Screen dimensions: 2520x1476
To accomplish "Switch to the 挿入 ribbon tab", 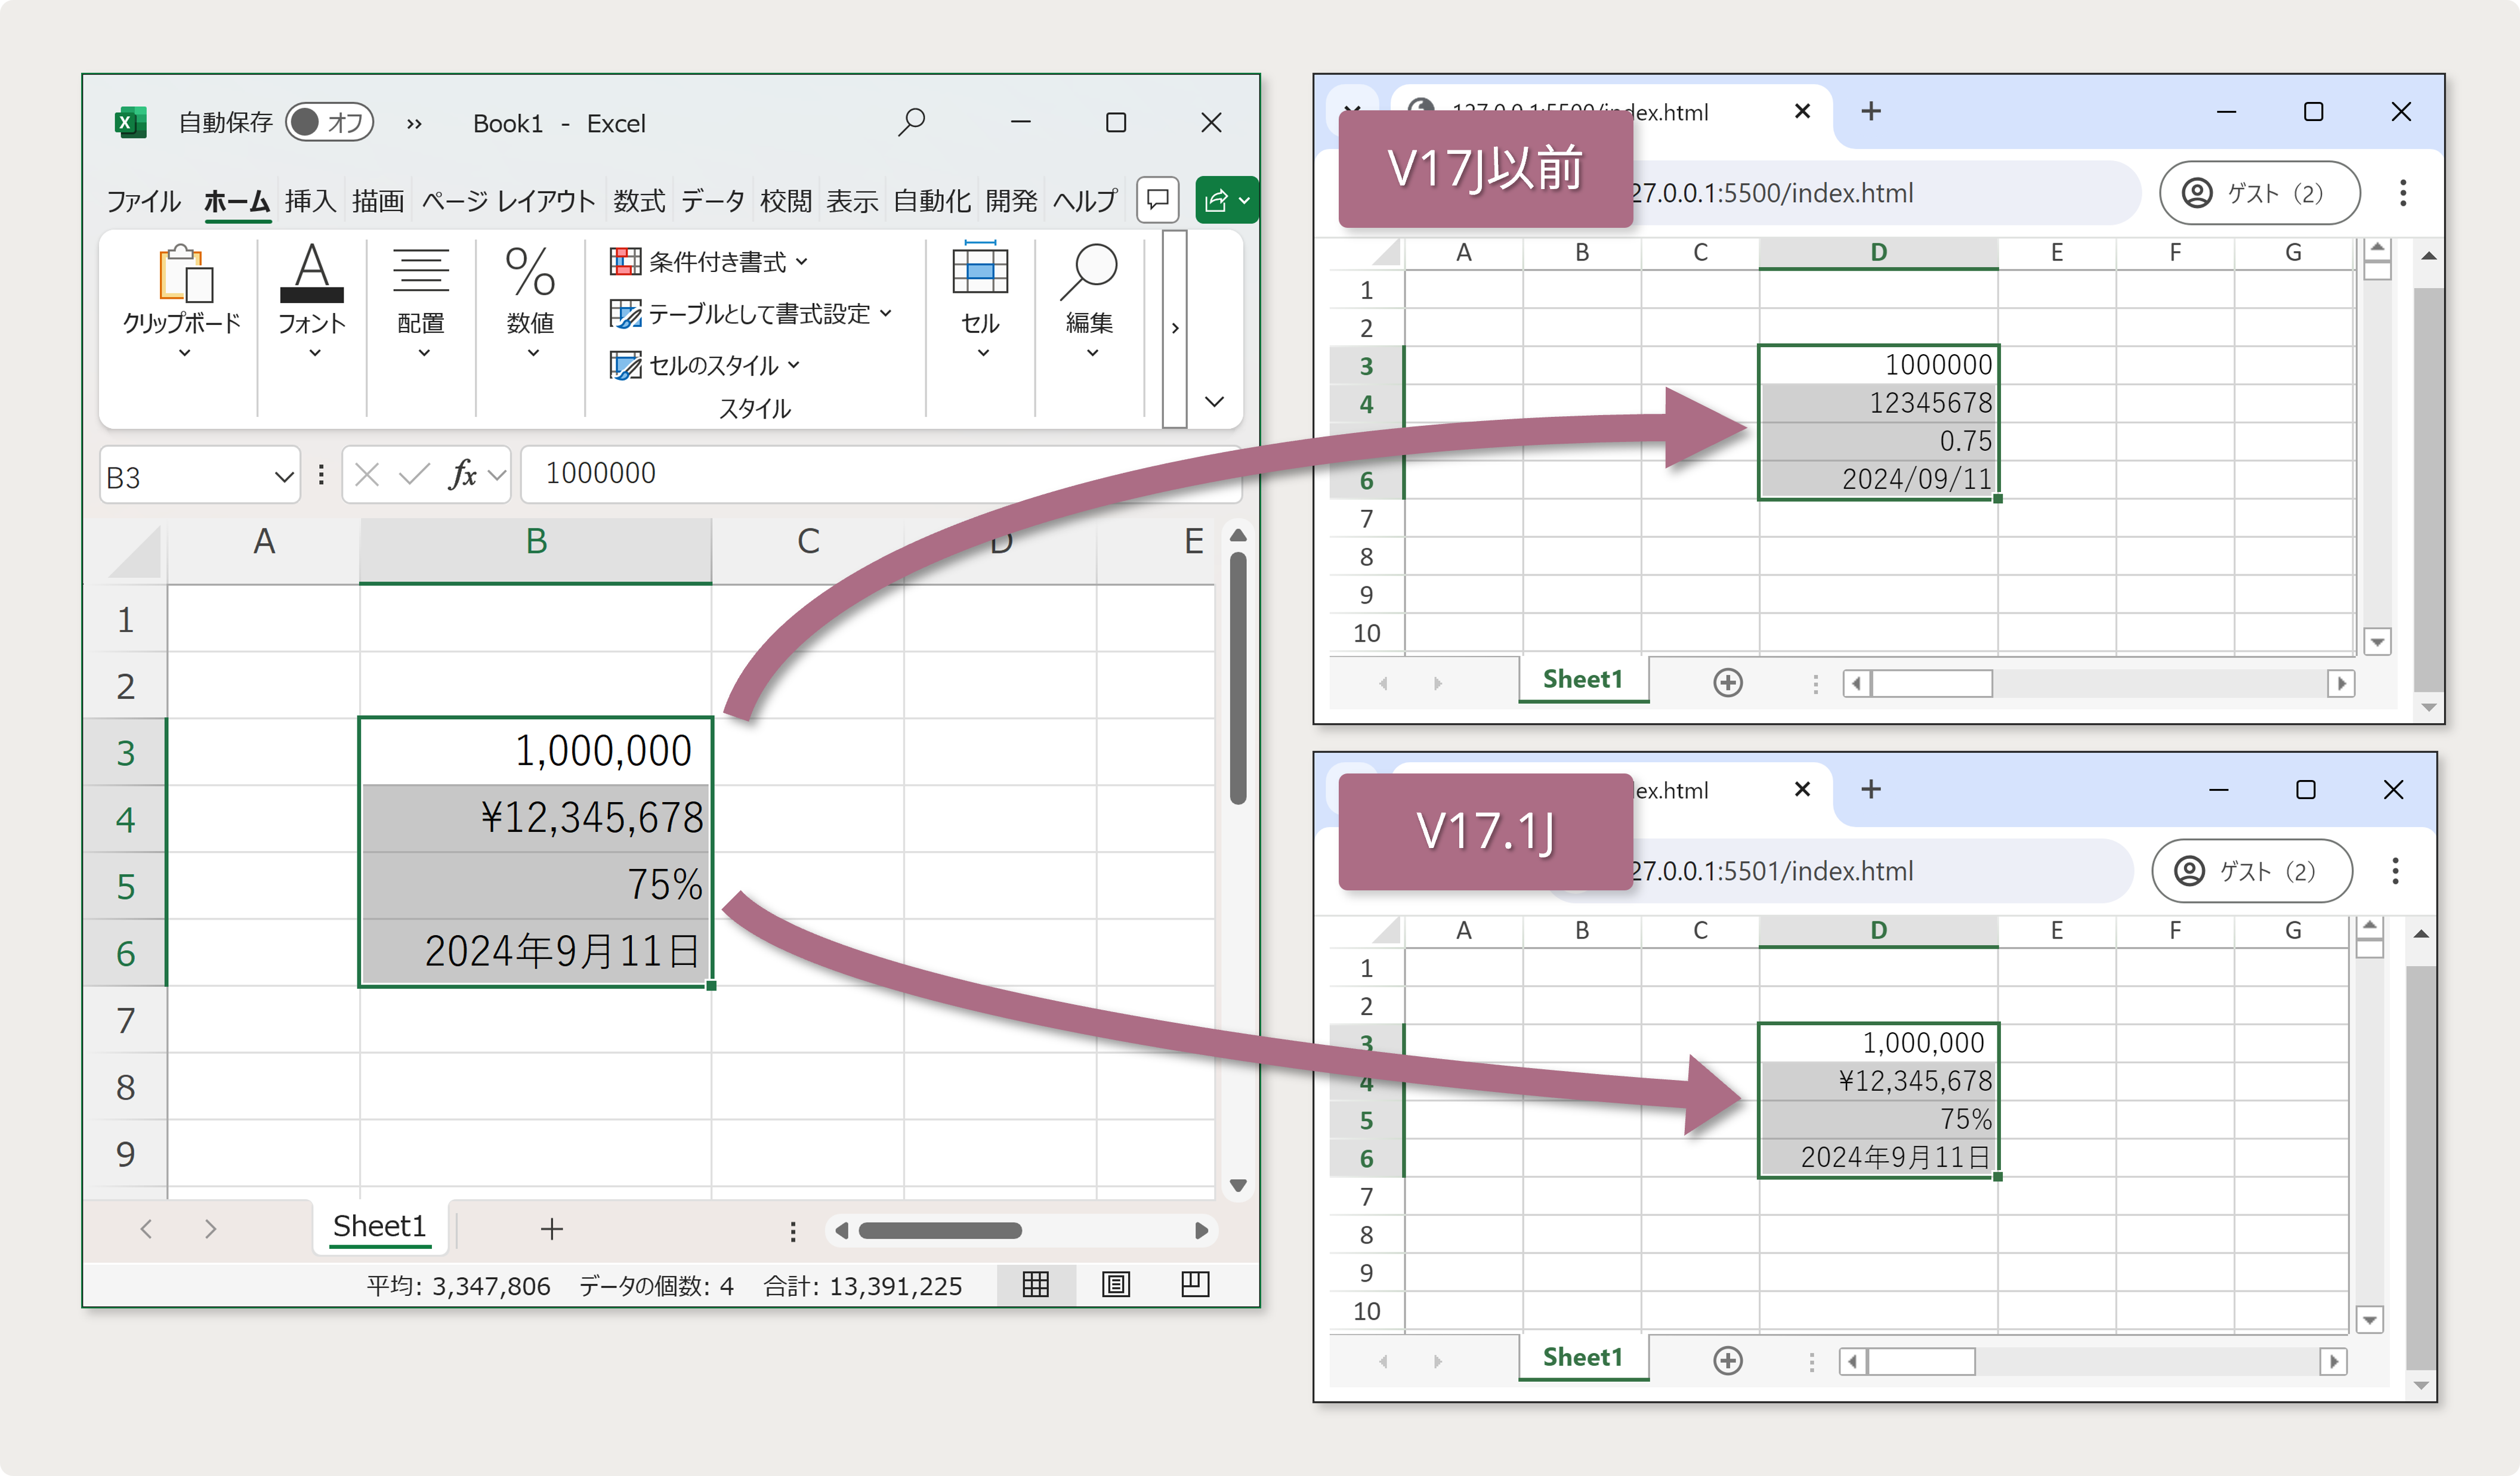I will tap(310, 201).
